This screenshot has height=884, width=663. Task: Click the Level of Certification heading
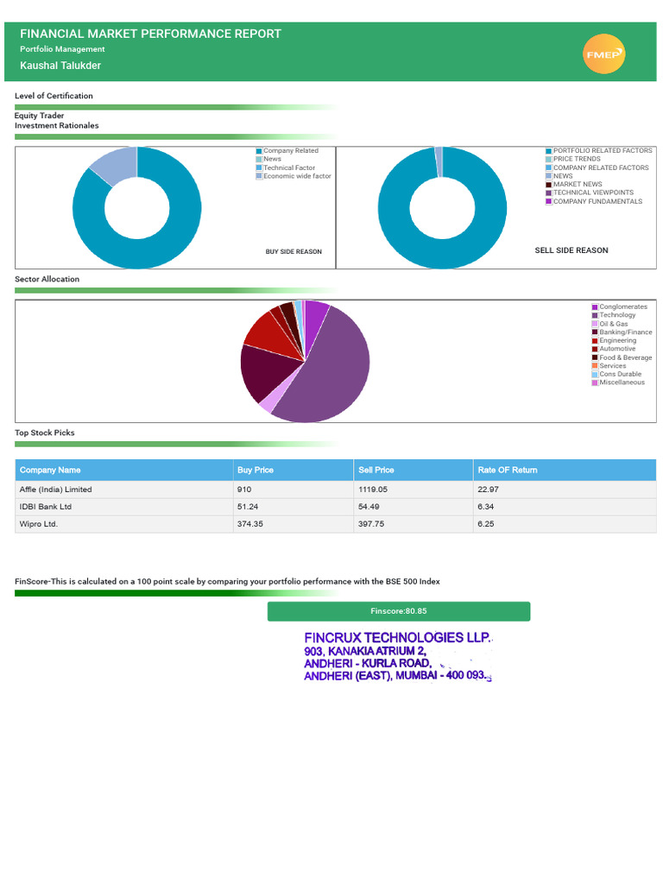[54, 96]
